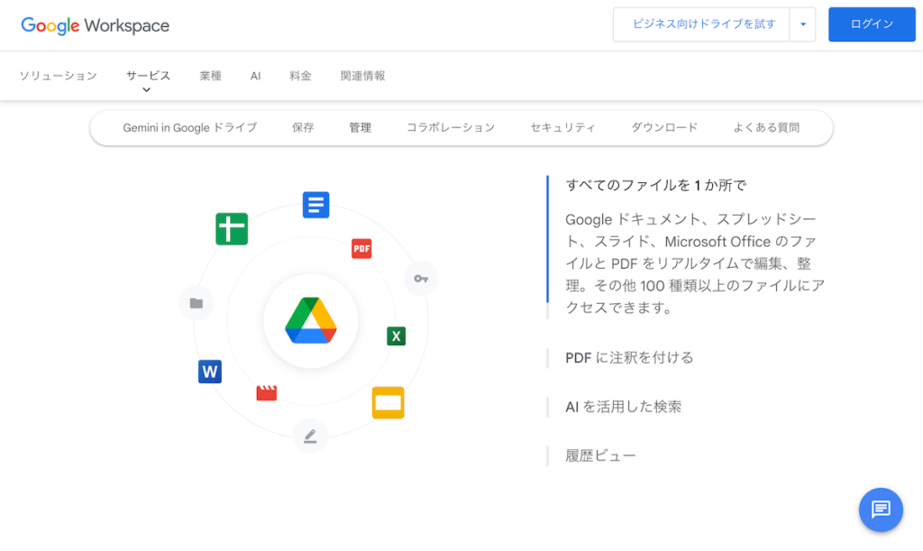Viewport: 923px width, 551px height.
Task: Click the Google Drive logo in the center
Action: pyautogui.click(x=311, y=321)
